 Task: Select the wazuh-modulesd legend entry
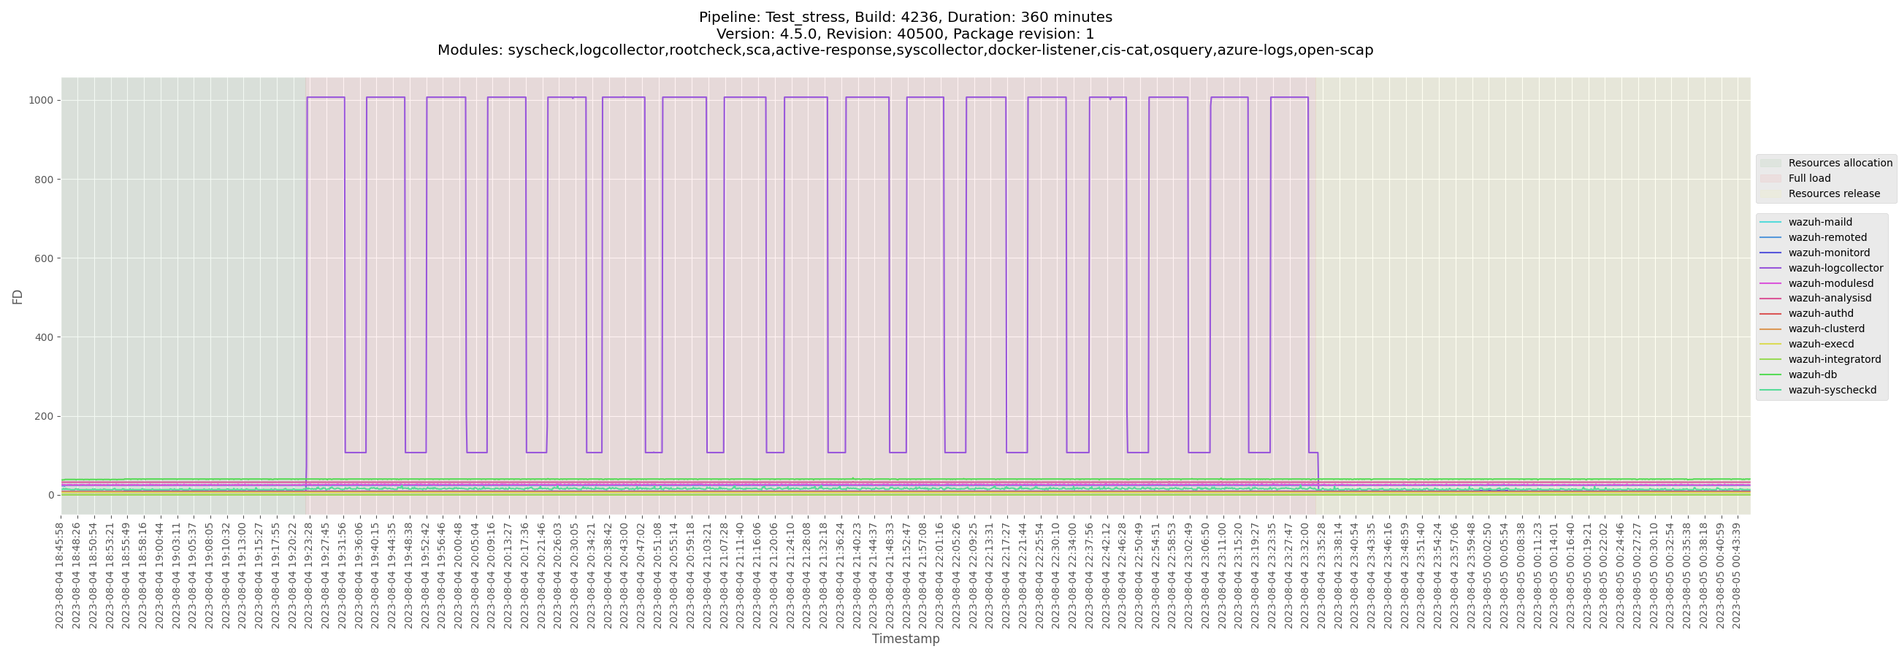1830,283
